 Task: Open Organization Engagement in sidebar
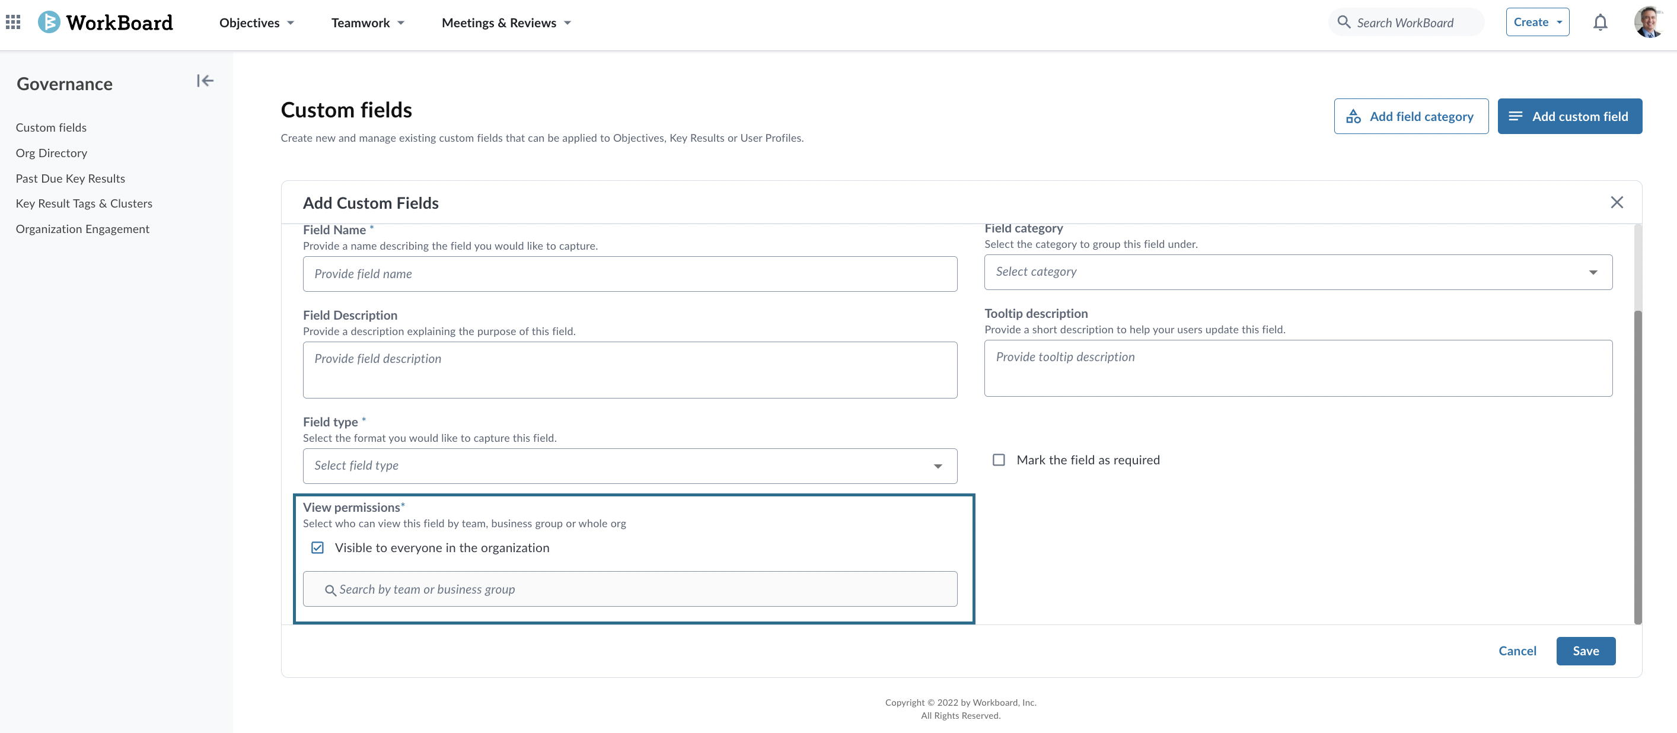coord(82,228)
